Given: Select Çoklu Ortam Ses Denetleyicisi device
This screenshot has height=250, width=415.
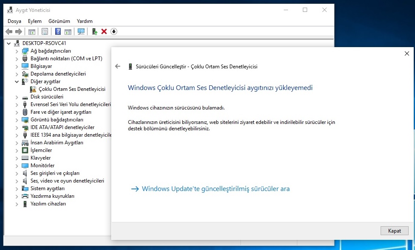Looking at the screenshot, I should tap(72, 89).
